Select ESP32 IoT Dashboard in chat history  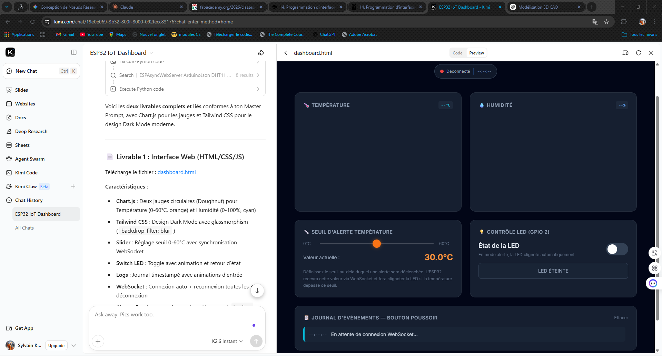pyautogui.click(x=46, y=214)
